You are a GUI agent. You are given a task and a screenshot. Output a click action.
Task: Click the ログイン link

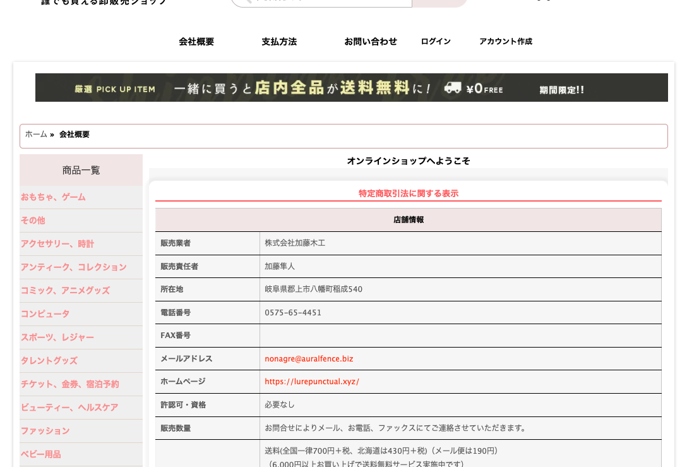[x=435, y=41]
